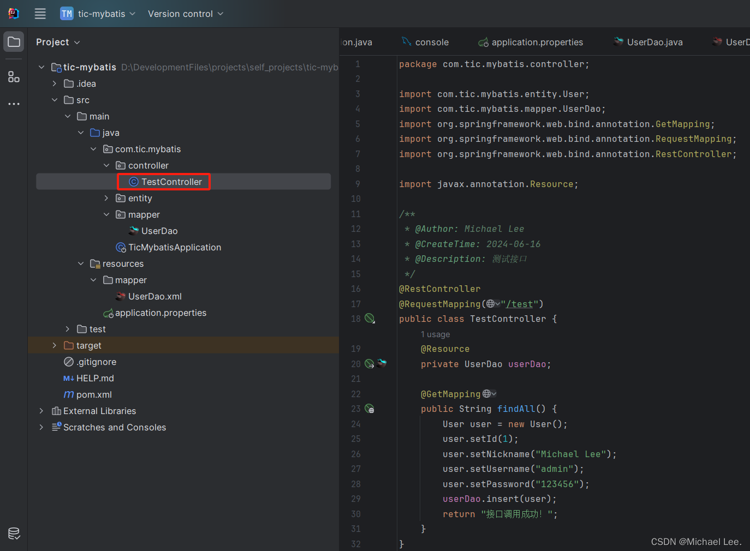Click the autowired gutter icon on line 20

pyautogui.click(x=370, y=364)
